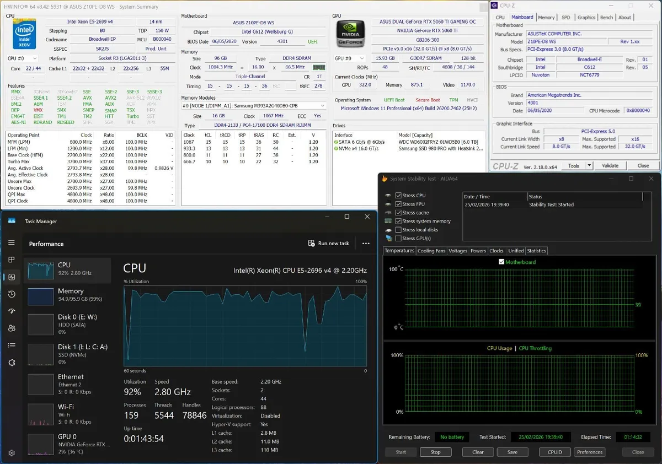Open the CPU-Z Tools dropdown arrow
This screenshot has width=662, height=464.
589,165
